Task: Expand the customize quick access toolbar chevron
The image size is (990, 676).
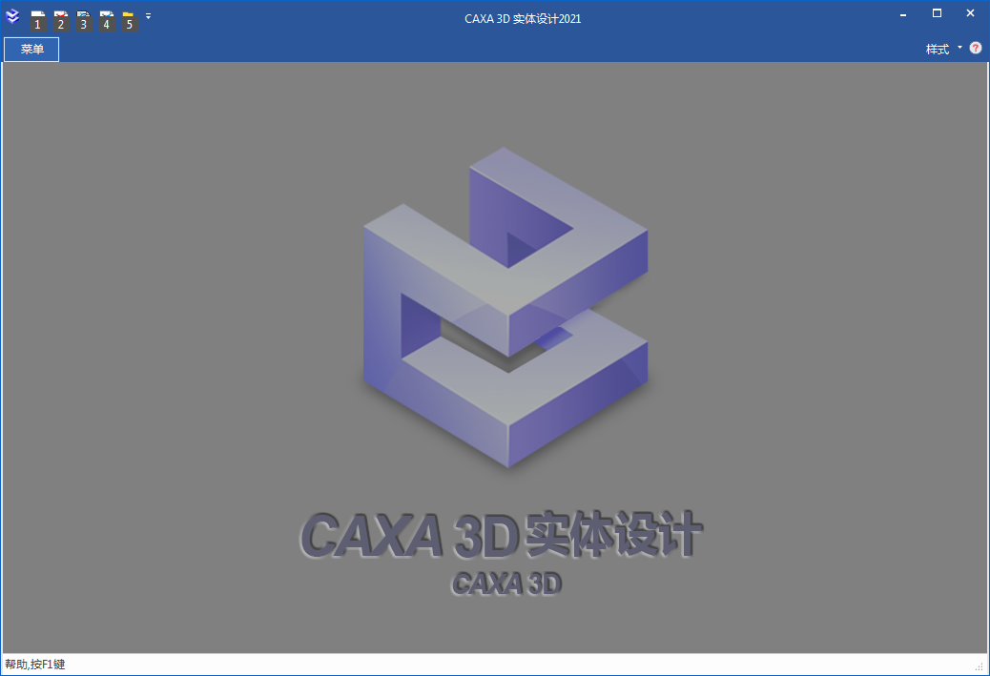Action: (148, 16)
